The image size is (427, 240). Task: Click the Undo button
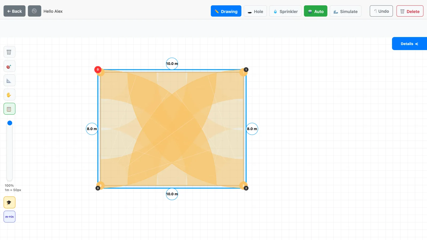tap(381, 11)
